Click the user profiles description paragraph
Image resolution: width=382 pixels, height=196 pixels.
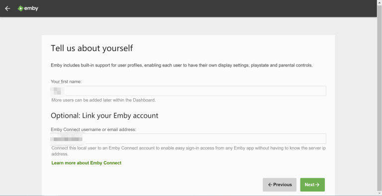pyautogui.click(x=182, y=65)
